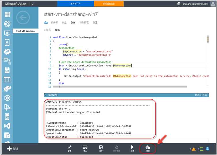217x155 pixels.
Task: Click the back arrow circle button
Action: (x=23, y=18)
